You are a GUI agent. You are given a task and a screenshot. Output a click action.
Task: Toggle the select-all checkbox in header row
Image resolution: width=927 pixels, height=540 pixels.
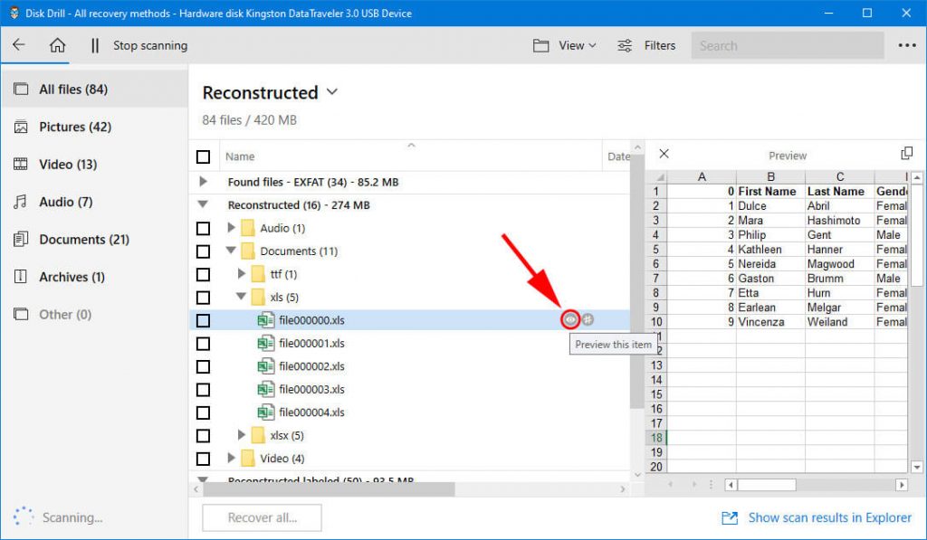[x=203, y=156]
